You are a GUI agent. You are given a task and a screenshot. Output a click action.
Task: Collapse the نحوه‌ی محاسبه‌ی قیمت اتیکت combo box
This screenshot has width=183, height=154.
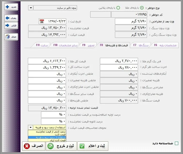tap(31, 127)
